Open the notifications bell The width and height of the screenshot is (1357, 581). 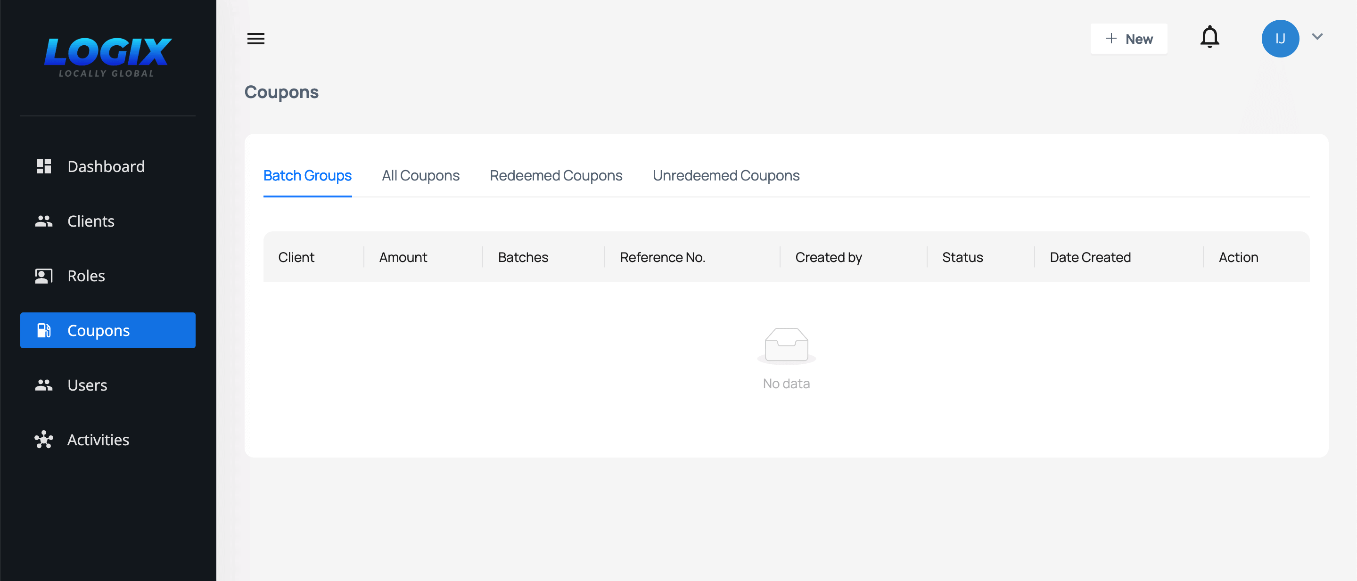pyautogui.click(x=1209, y=37)
